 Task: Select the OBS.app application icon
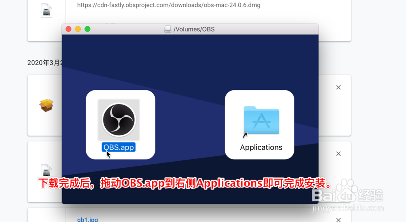[119, 120]
